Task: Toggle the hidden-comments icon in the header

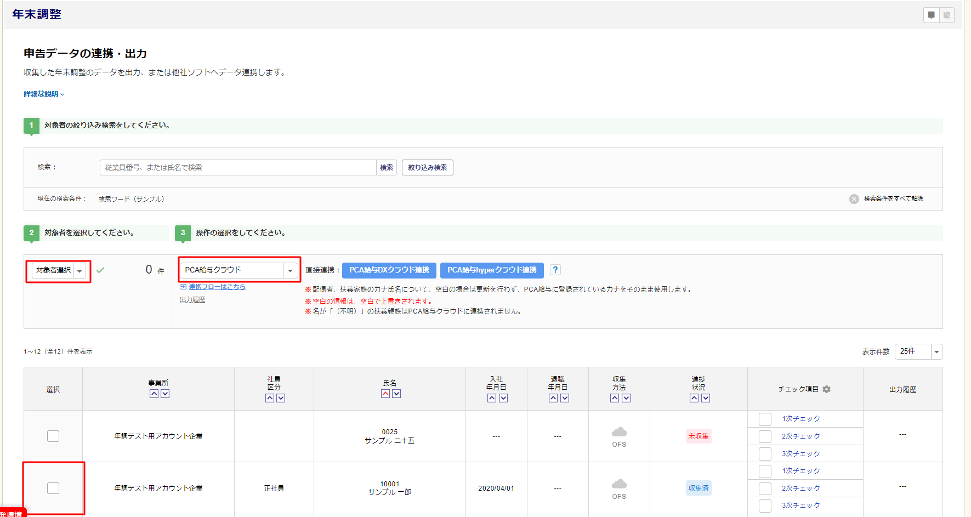Action: pos(947,15)
